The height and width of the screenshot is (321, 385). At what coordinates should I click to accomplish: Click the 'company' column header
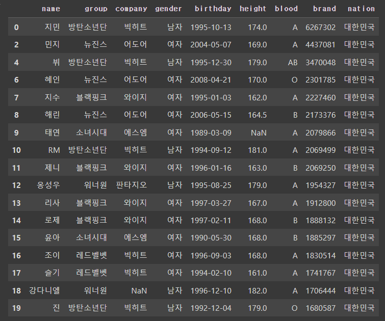pyautogui.click(x=131, y=9)
